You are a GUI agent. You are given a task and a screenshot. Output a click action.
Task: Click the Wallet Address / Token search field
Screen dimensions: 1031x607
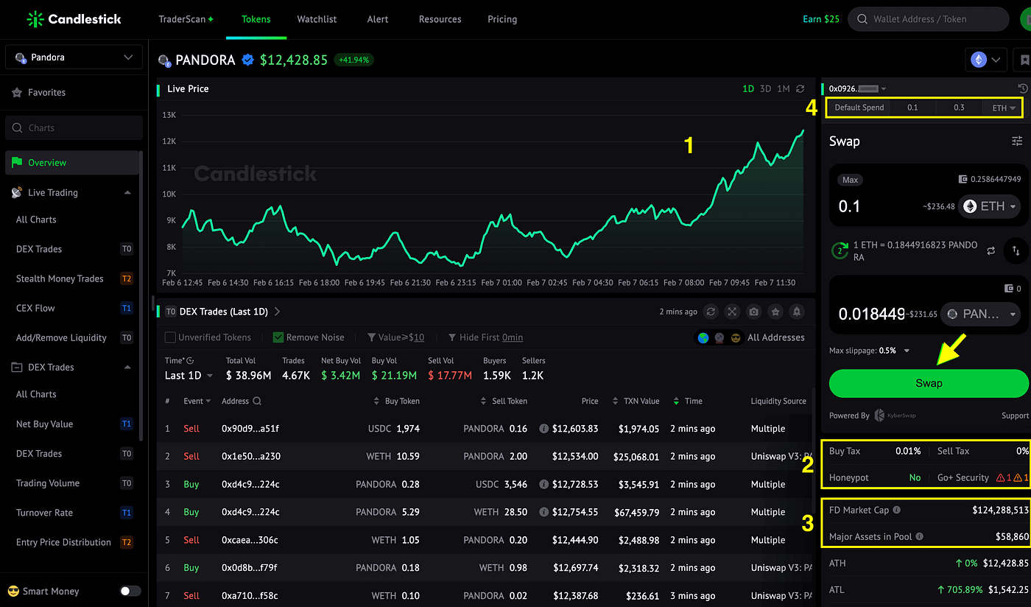[928, 19]
